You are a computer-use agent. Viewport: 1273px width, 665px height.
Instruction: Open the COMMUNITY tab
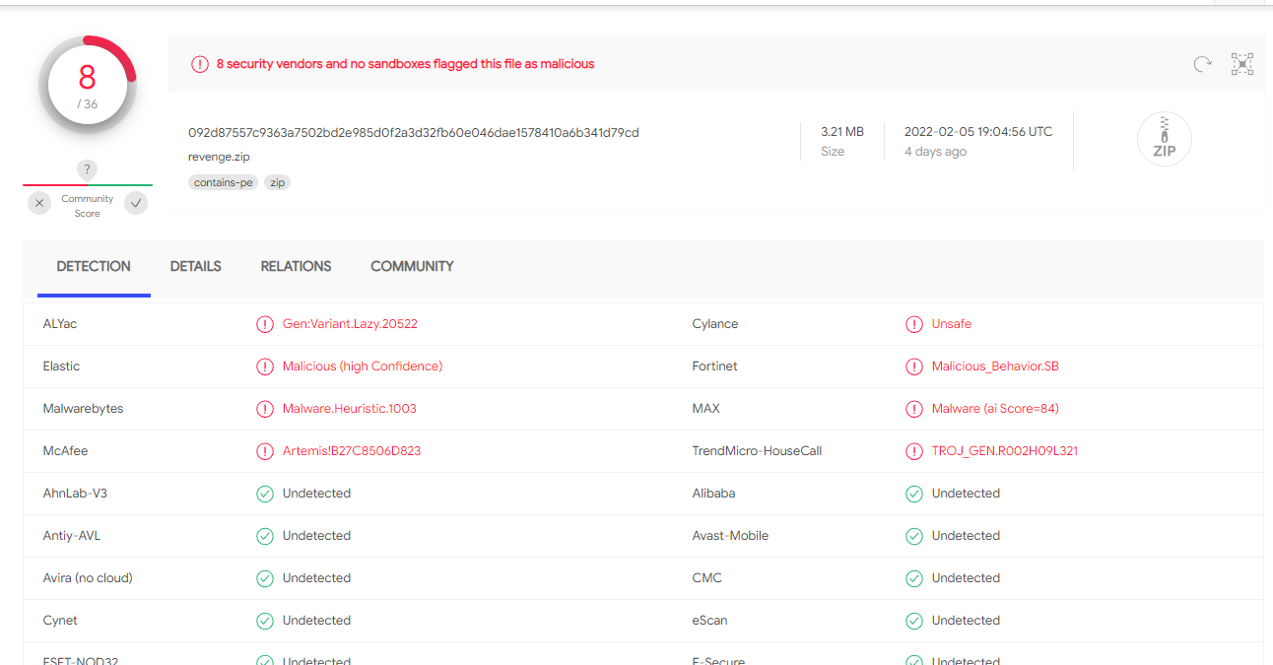point(412,267)
